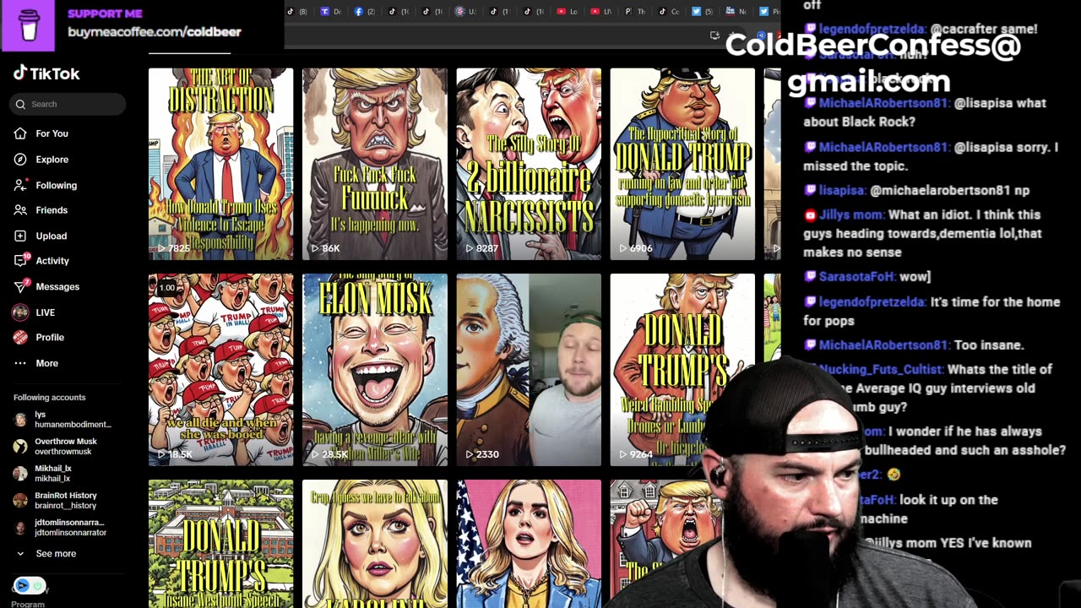This screenshot has height=608, width=1081.
Task: Click the TikTok logo in the sidebar
Action: click(x=46, y=73)
